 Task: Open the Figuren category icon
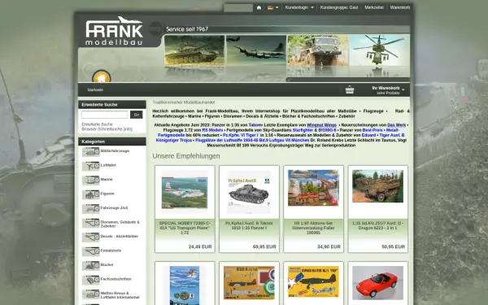click(x=90, y=194)
